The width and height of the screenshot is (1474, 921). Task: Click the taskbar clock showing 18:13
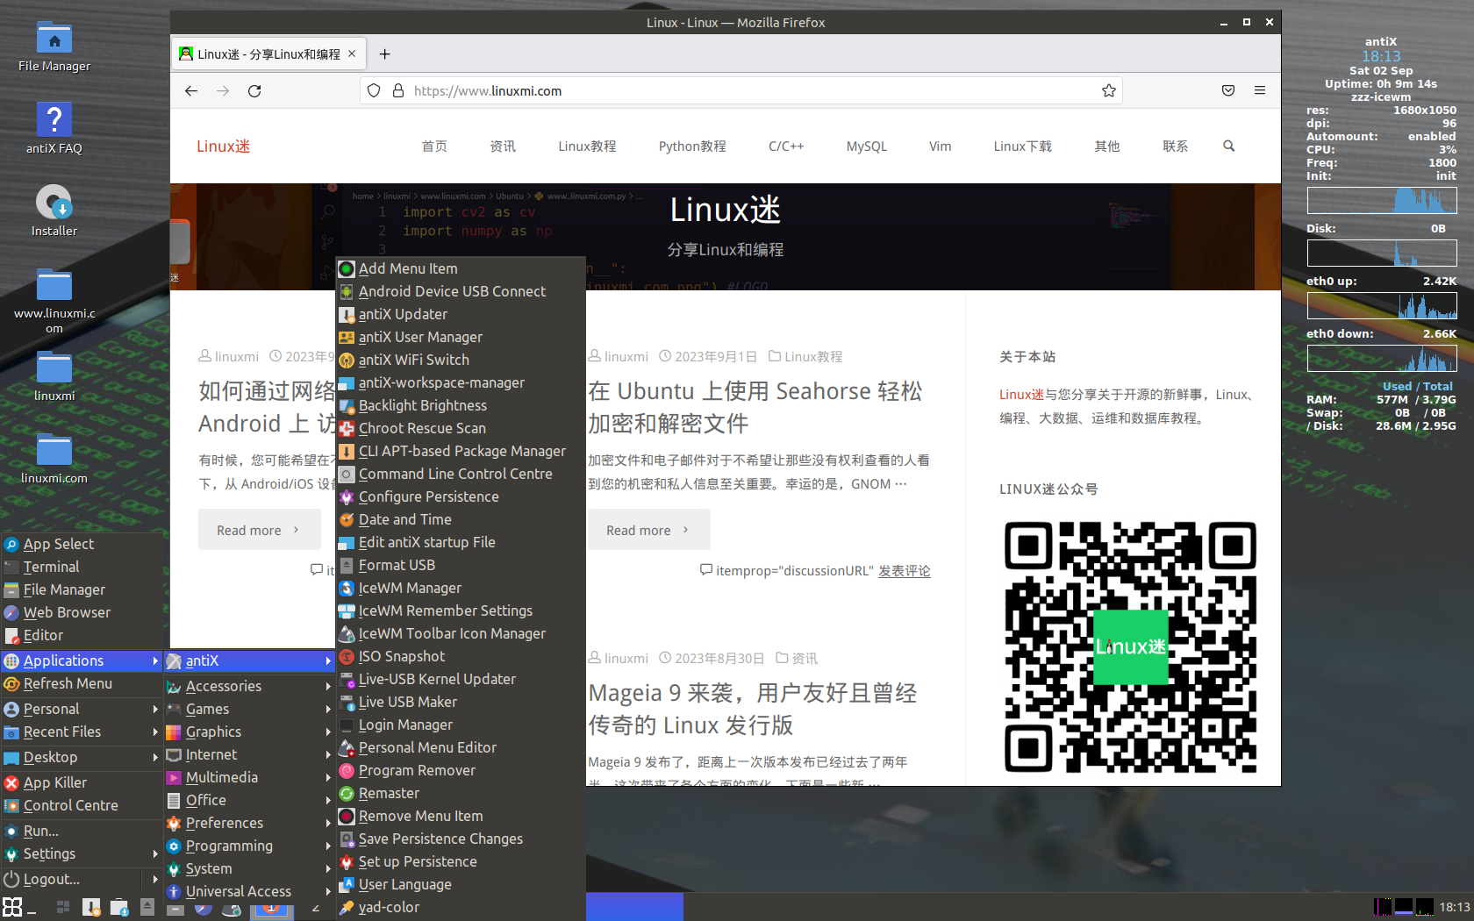[1454, 907]
